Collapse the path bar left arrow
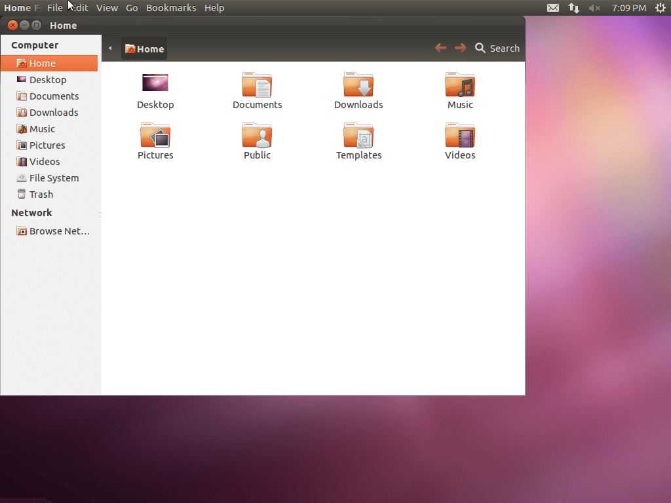The image size is (671, 503). (x=110, y=48)
